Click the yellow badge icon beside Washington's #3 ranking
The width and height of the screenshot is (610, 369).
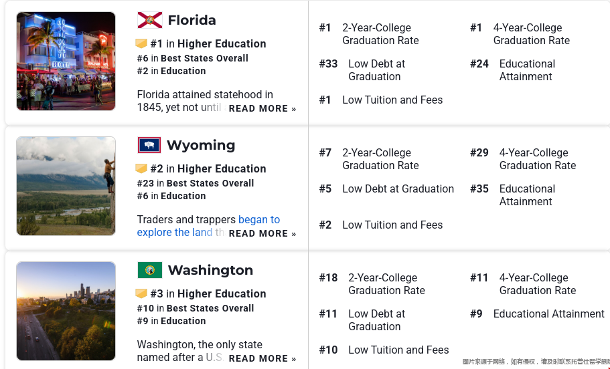point(141,293)
